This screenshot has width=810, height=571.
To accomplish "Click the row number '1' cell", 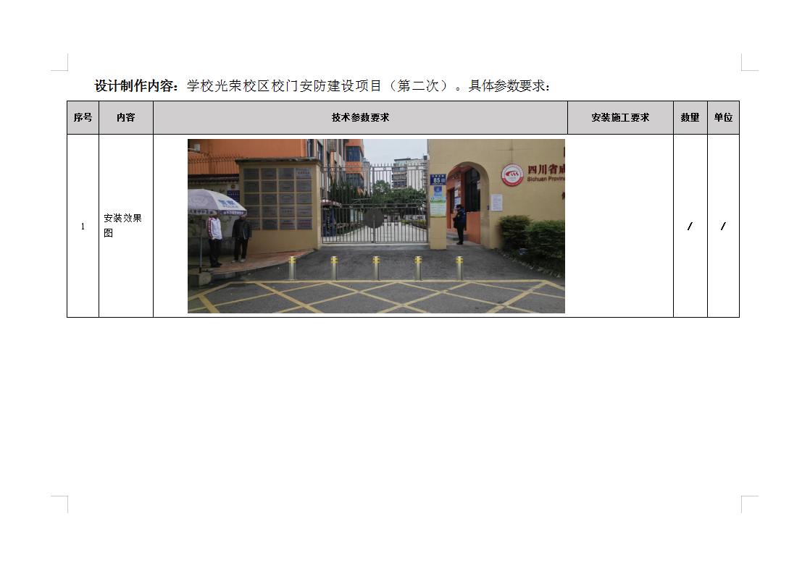I will pos(83,226).
